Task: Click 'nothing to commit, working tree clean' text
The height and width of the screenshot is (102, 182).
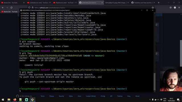Action: [x=44, y=46]
